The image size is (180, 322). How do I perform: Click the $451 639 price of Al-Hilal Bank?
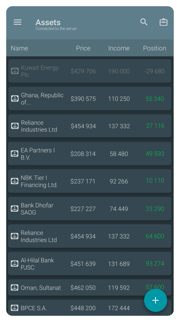[x=83, y=264]
